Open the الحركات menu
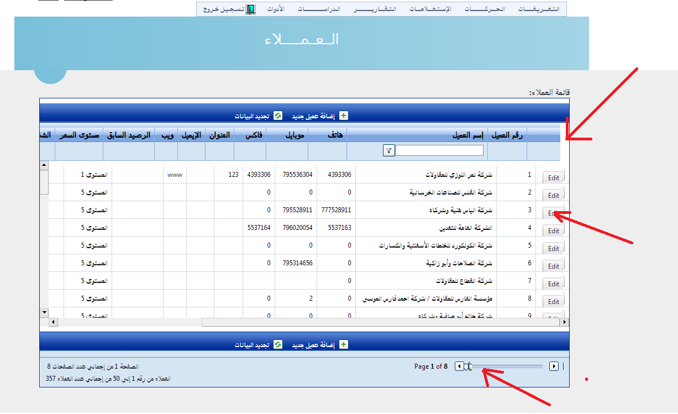The width and height of the screenshot is (678, 414). (x=485, y=9)
